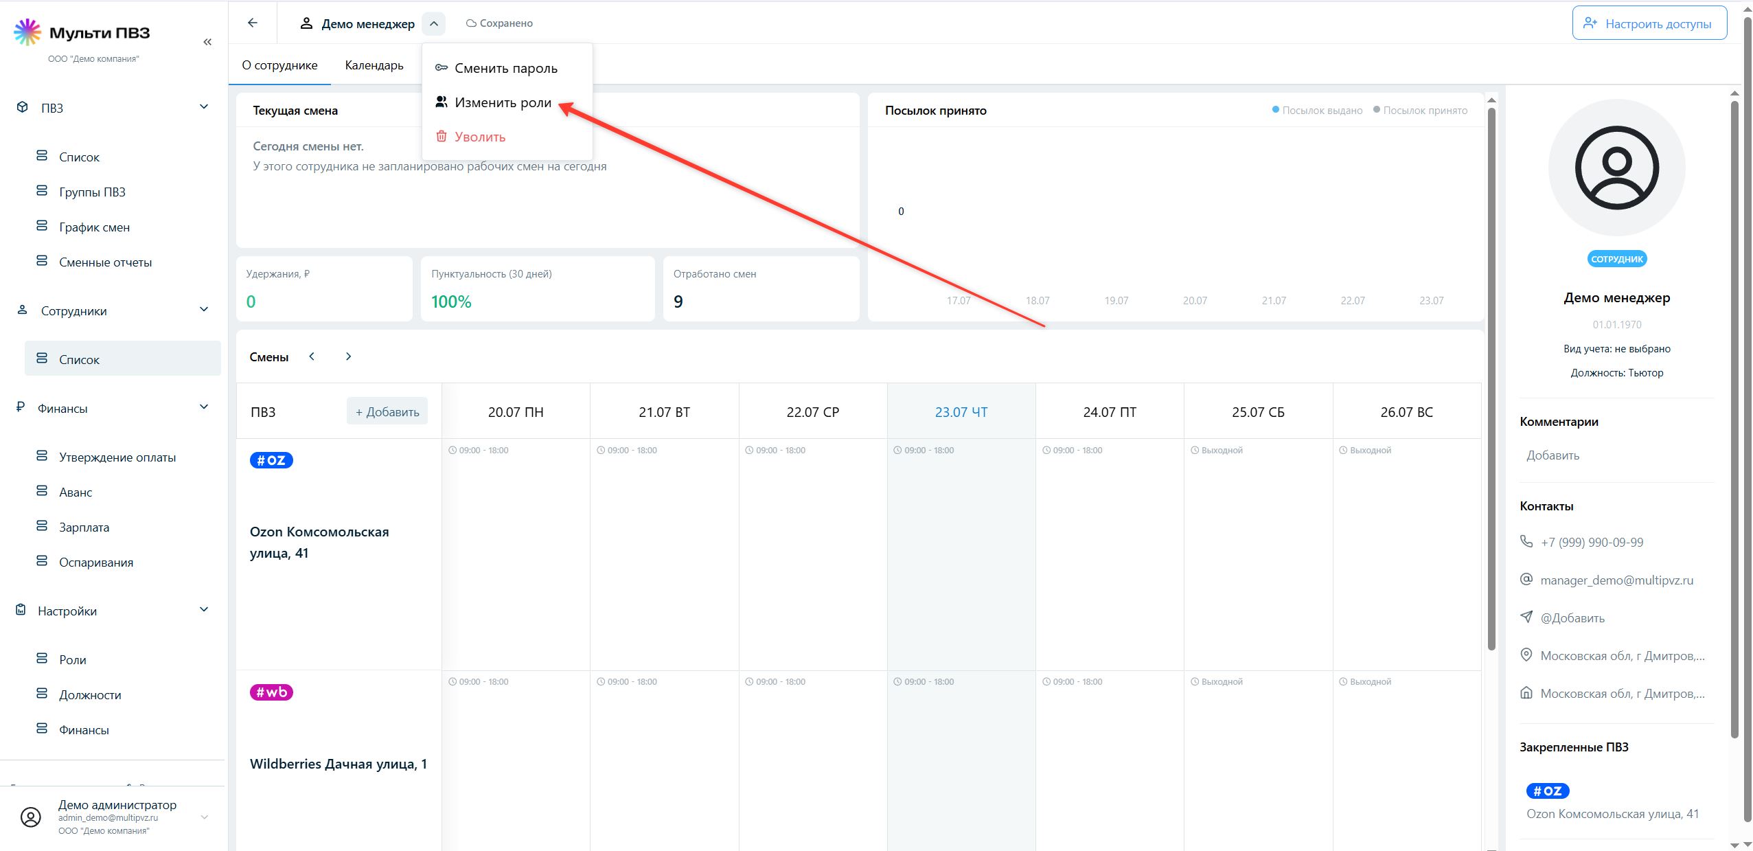Click the 25.07 СБ column header
Image resolution: width=1753 pixels, height=851 pixels.
1257,411
